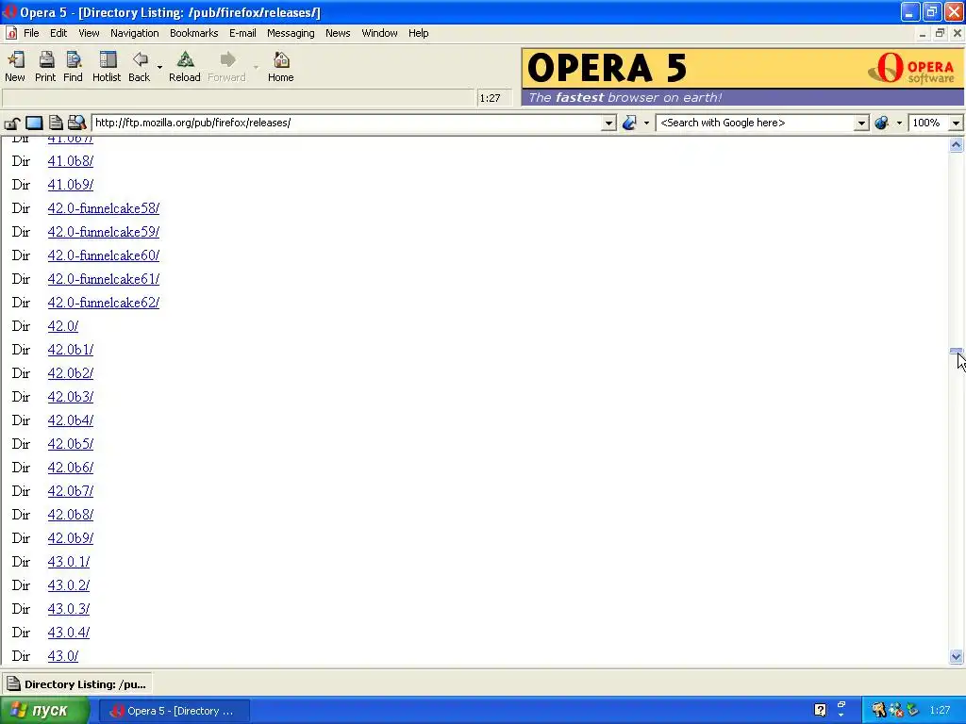The height and width of the screenshot is (724, 966).
Task: Open the Window menu
Action: (379, 33)
